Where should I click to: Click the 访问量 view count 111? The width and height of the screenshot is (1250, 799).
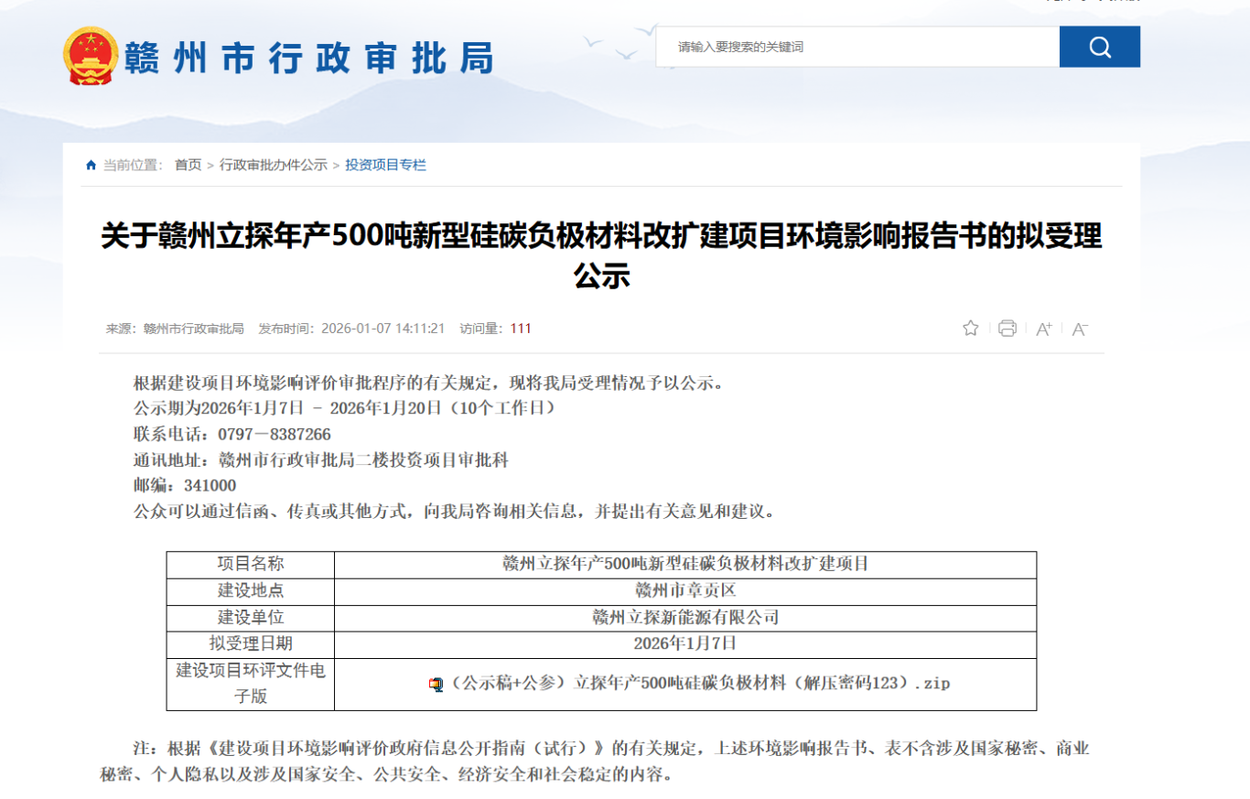[x=521, y=329]
